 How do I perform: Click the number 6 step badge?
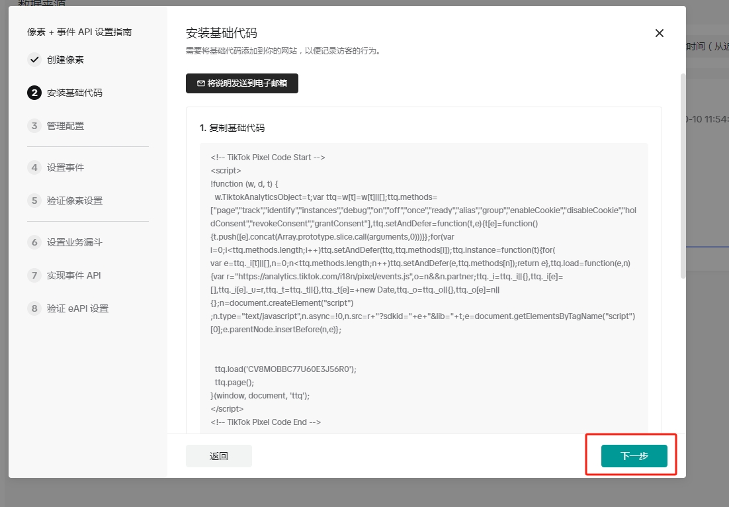[x=34, y=242]
